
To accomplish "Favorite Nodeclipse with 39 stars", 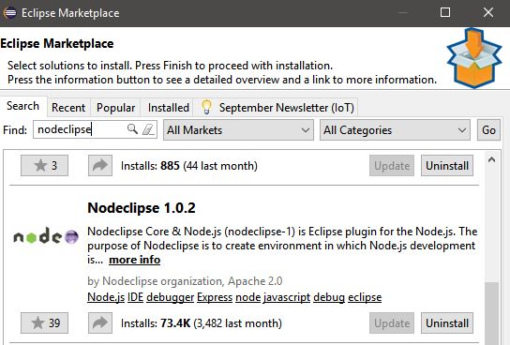I will point(45,322).
